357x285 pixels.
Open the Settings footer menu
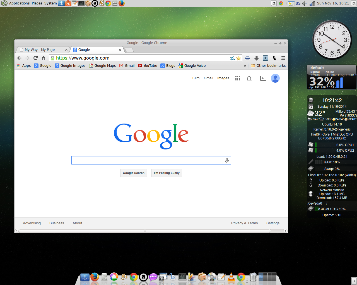point(273,223)
